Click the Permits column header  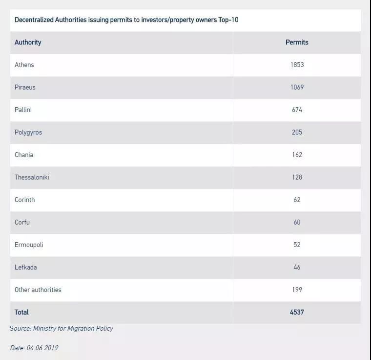pos(297,43)
